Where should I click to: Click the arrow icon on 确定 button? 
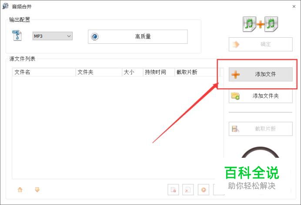[x=236, y=44]
